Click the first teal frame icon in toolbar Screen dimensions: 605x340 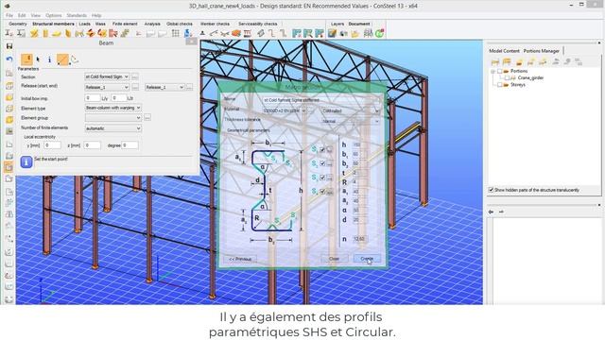click(296, 34)
